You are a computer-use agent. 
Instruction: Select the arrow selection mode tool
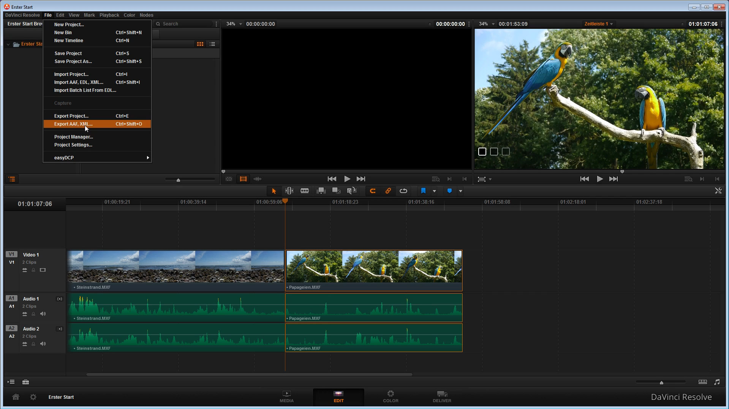coord(274,191)
